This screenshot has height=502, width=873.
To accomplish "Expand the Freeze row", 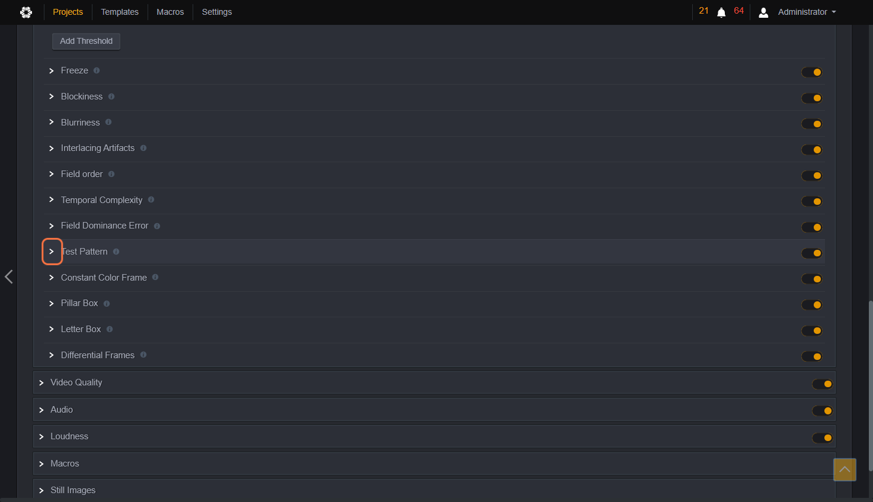I will tap(52, 70).
